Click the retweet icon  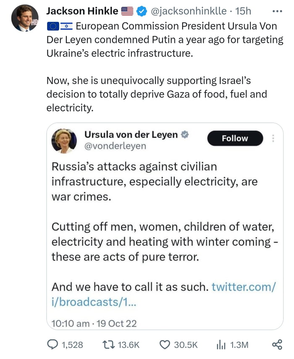point(108,344)
